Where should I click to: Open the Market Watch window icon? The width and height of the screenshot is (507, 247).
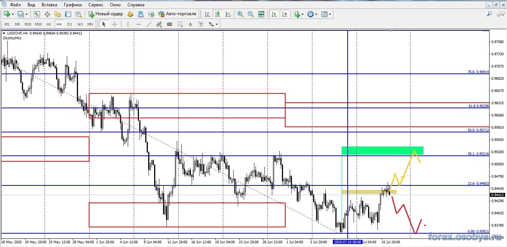click(x=37, y=14)
